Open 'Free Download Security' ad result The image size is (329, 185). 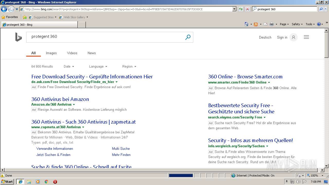click(x=92, y=77)
